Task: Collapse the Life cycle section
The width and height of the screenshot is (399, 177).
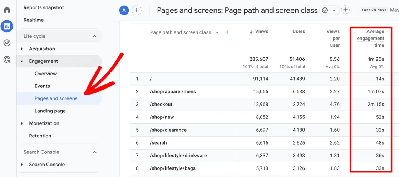Action: pos(94,36)
